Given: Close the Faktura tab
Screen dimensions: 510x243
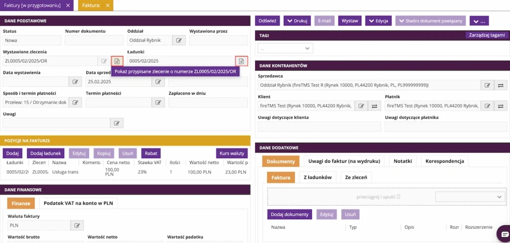Looking at the screenshot, I should click(108, 5).
